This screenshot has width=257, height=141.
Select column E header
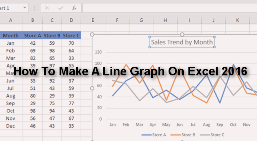[93, 20]
